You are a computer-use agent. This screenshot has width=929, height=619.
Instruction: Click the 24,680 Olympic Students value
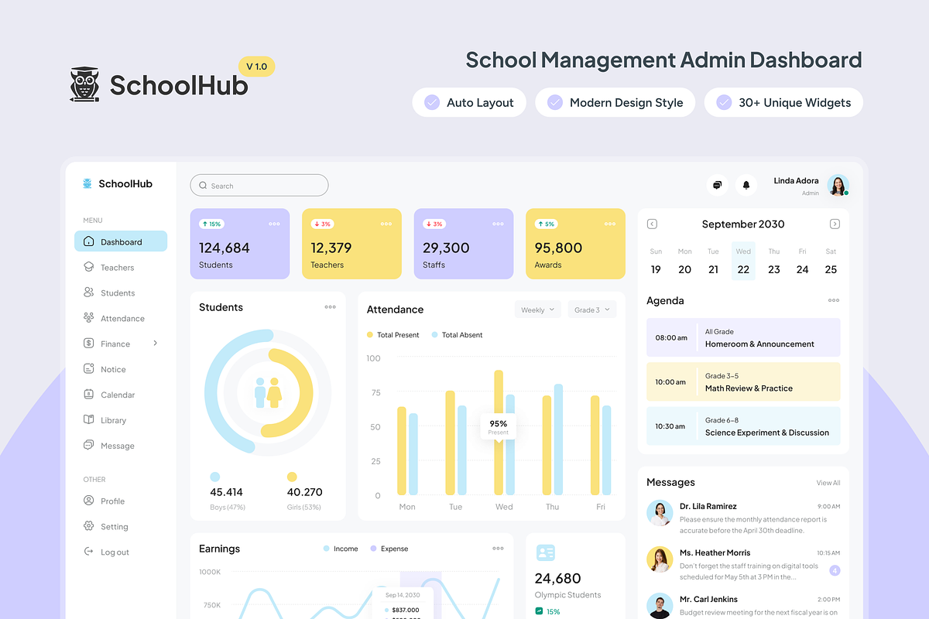(x=557, y=578)
